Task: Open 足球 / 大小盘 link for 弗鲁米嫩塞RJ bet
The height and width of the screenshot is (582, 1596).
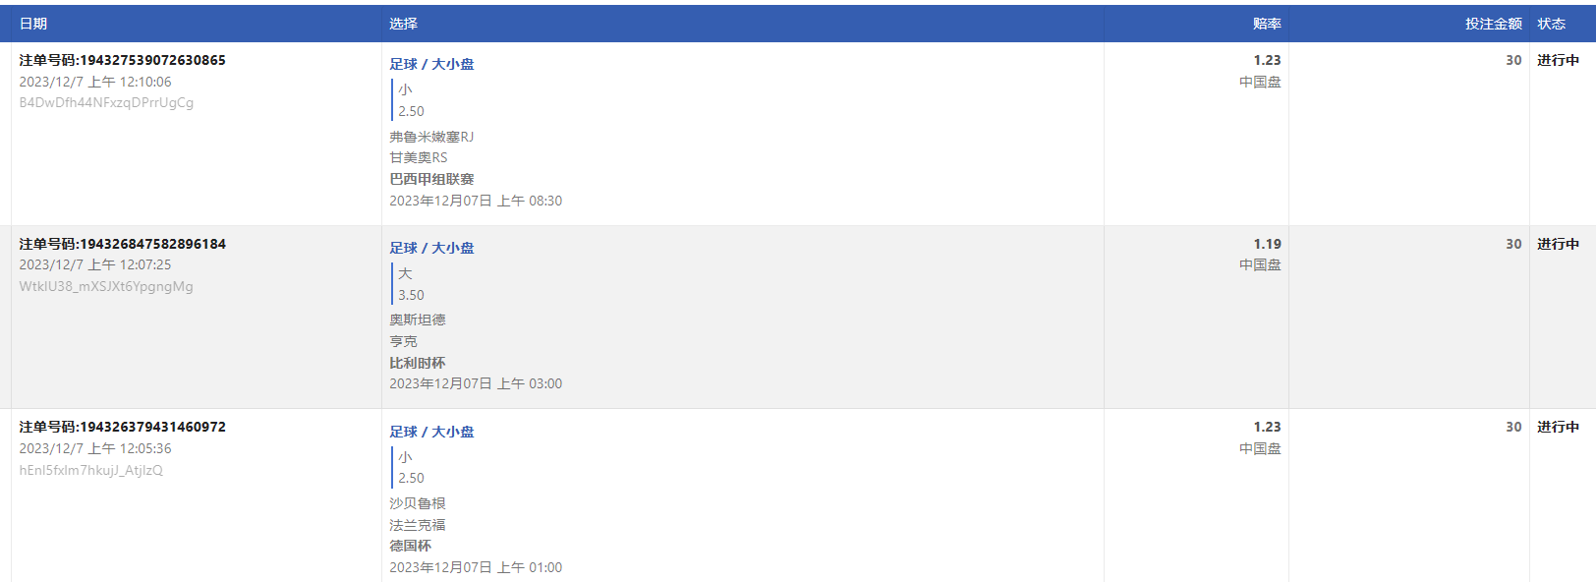Action: pos(431,64)
